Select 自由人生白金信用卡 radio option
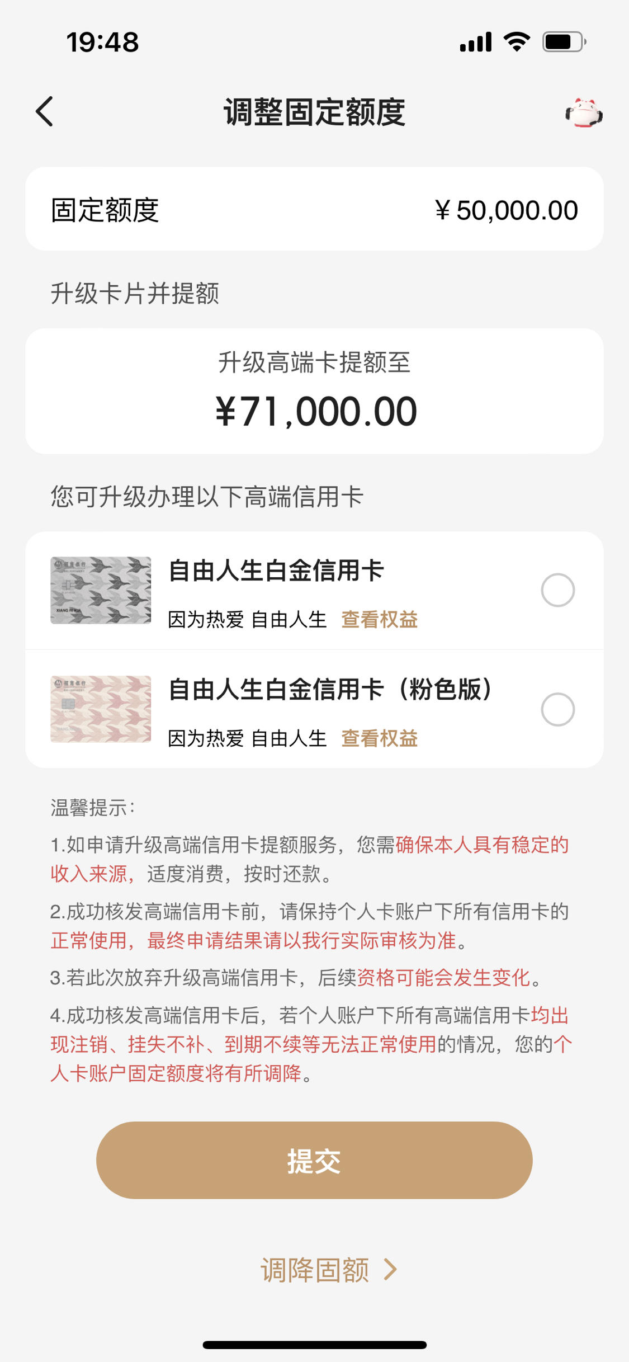 click(557, 590)
